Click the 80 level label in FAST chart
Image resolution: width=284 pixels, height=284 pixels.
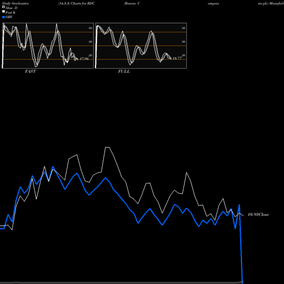click(90, 28)
